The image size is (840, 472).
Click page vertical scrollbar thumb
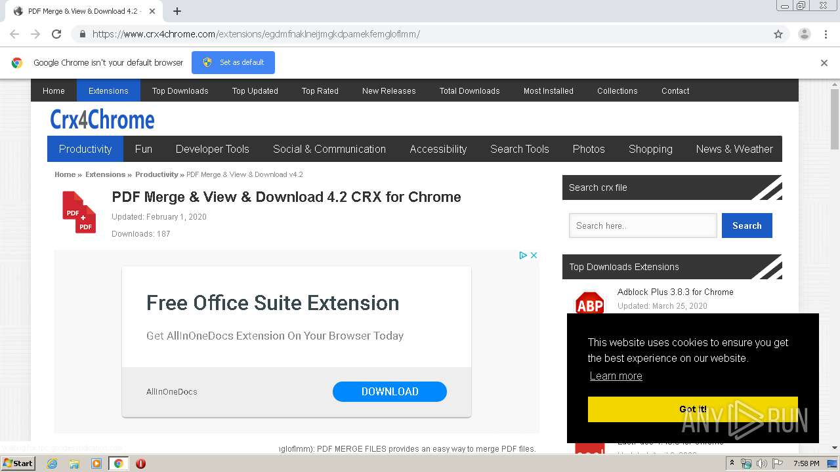[835, 119]
